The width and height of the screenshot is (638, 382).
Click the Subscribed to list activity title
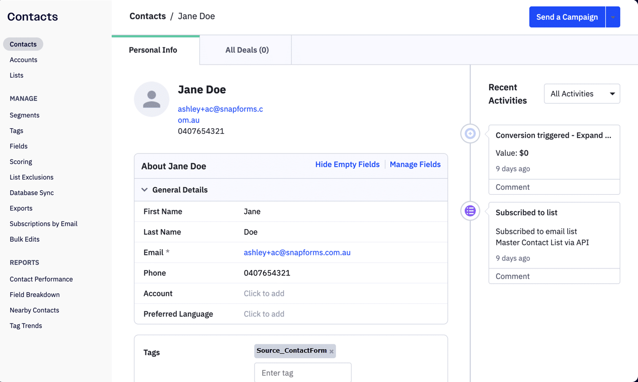(x=526, y=212)
